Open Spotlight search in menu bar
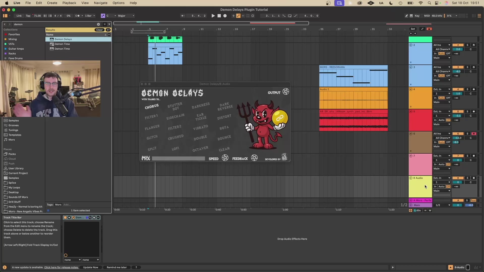This screenshot has width=484, height=272. click(x=429, y=3)
